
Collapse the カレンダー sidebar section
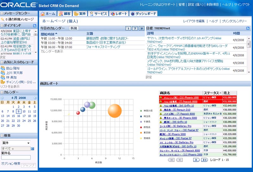(2, 92)
